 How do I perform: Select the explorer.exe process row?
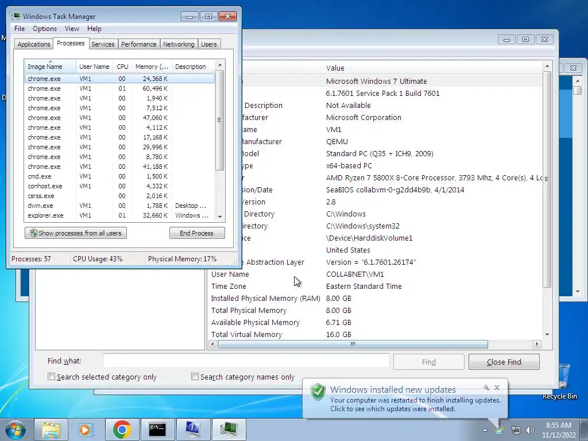click(119, 215)
